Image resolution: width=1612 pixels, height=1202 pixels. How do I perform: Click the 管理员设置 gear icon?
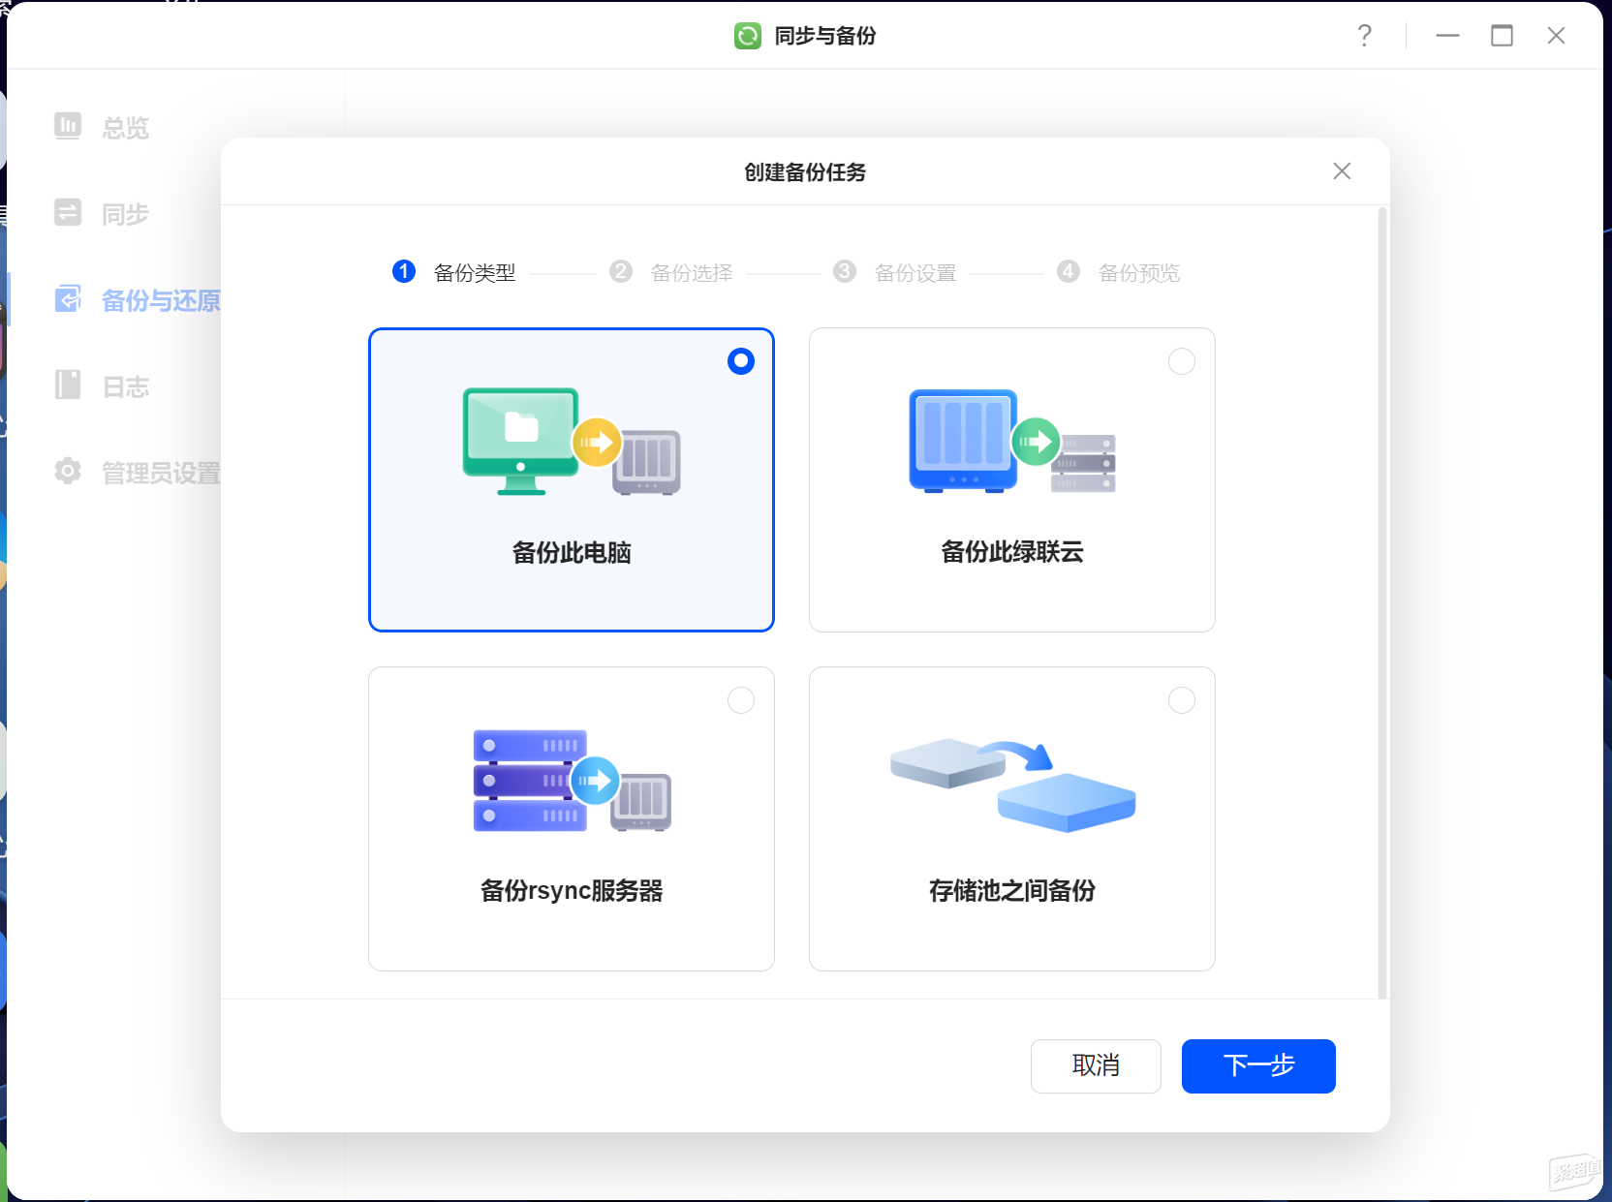[x=68, y=472]
